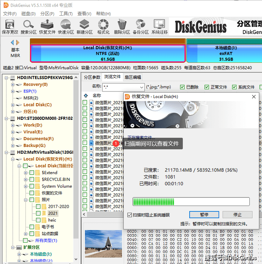Image resolution: width=262 pixels, height=264 pixels.
Task: Open the 名称 filter dropdown
Action: pyautogui.click(x=142, y=87)
